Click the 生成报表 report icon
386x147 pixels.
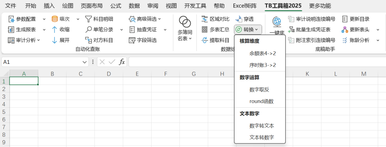pyautogui.click(x=11, y=30)
